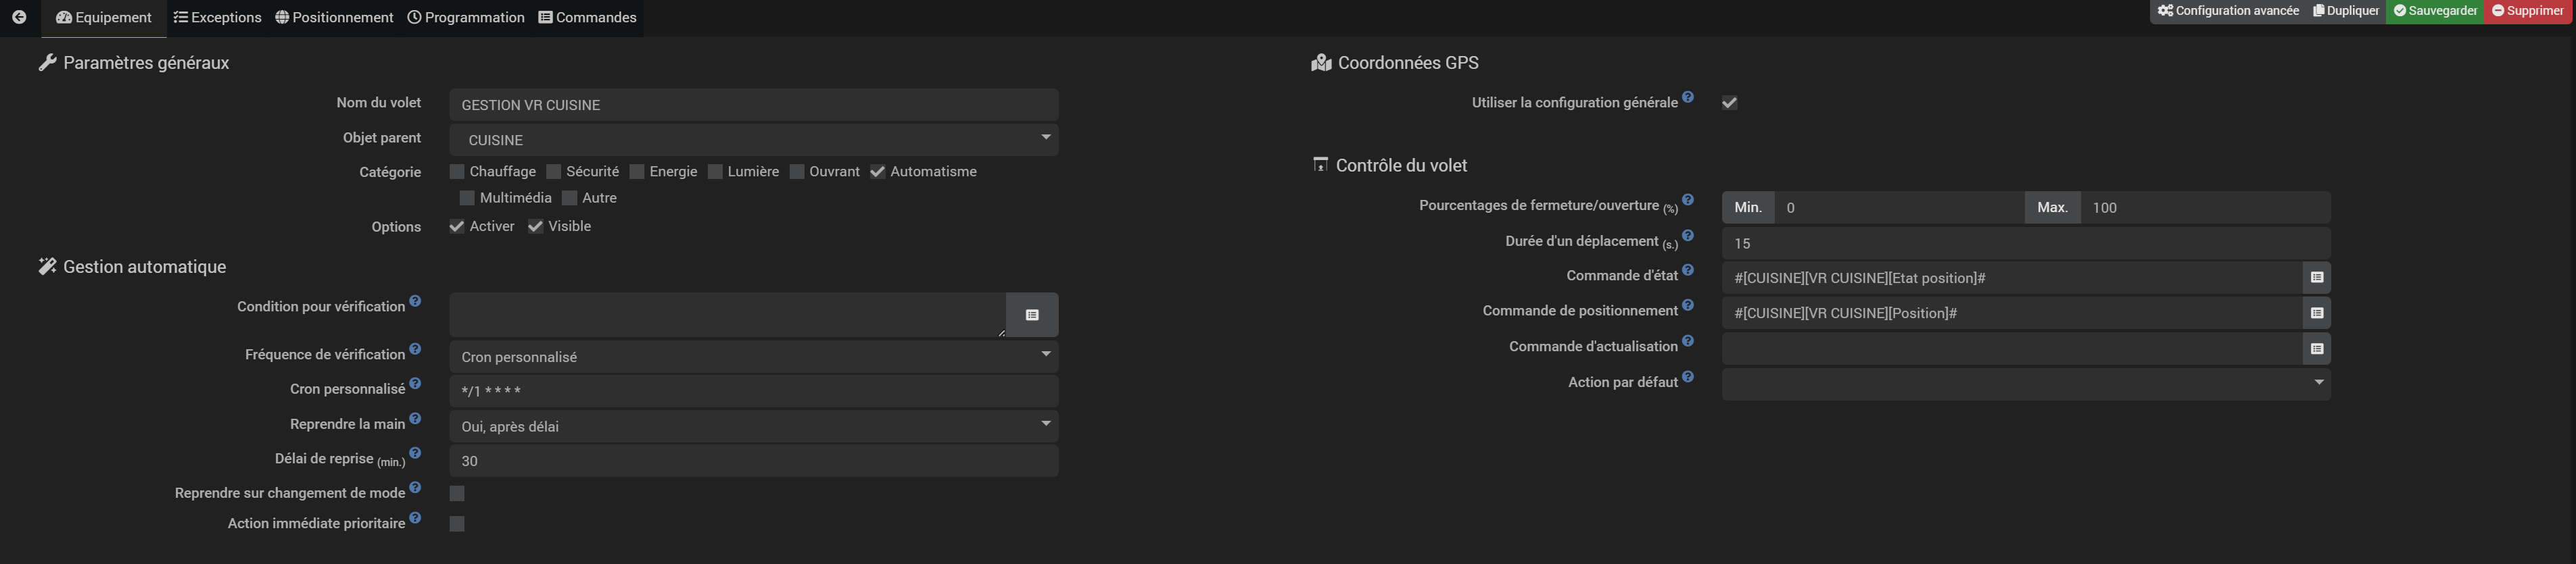The image size is (2576, 564).
Task: Open the Programmation tab
Action: tap(466, 18)
